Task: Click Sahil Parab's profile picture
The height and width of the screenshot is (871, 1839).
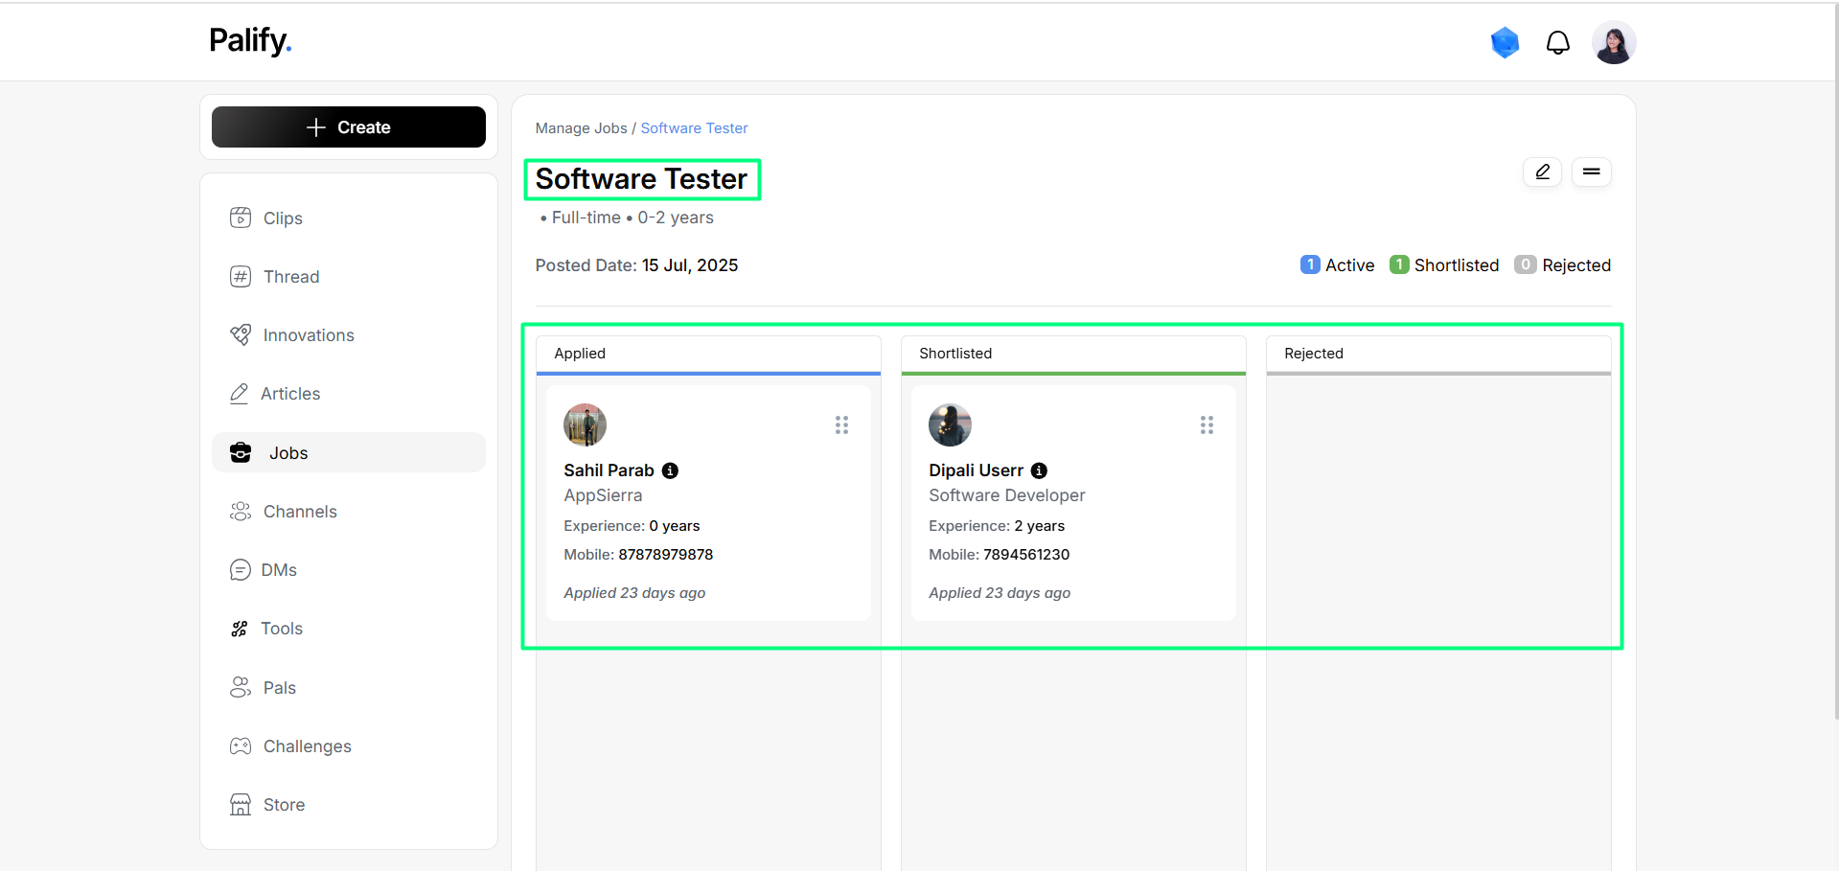Action: click(x=585, y=424)
